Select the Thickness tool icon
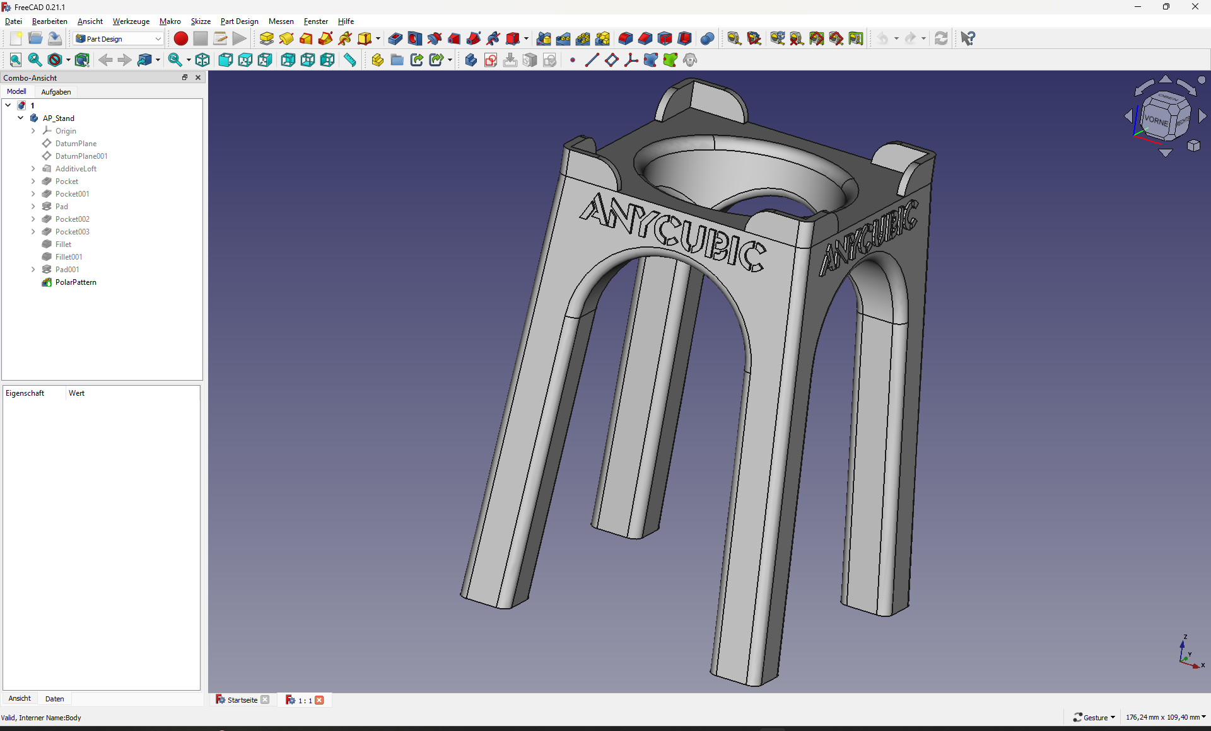The image size is (1211, 731). coord(684,38)
